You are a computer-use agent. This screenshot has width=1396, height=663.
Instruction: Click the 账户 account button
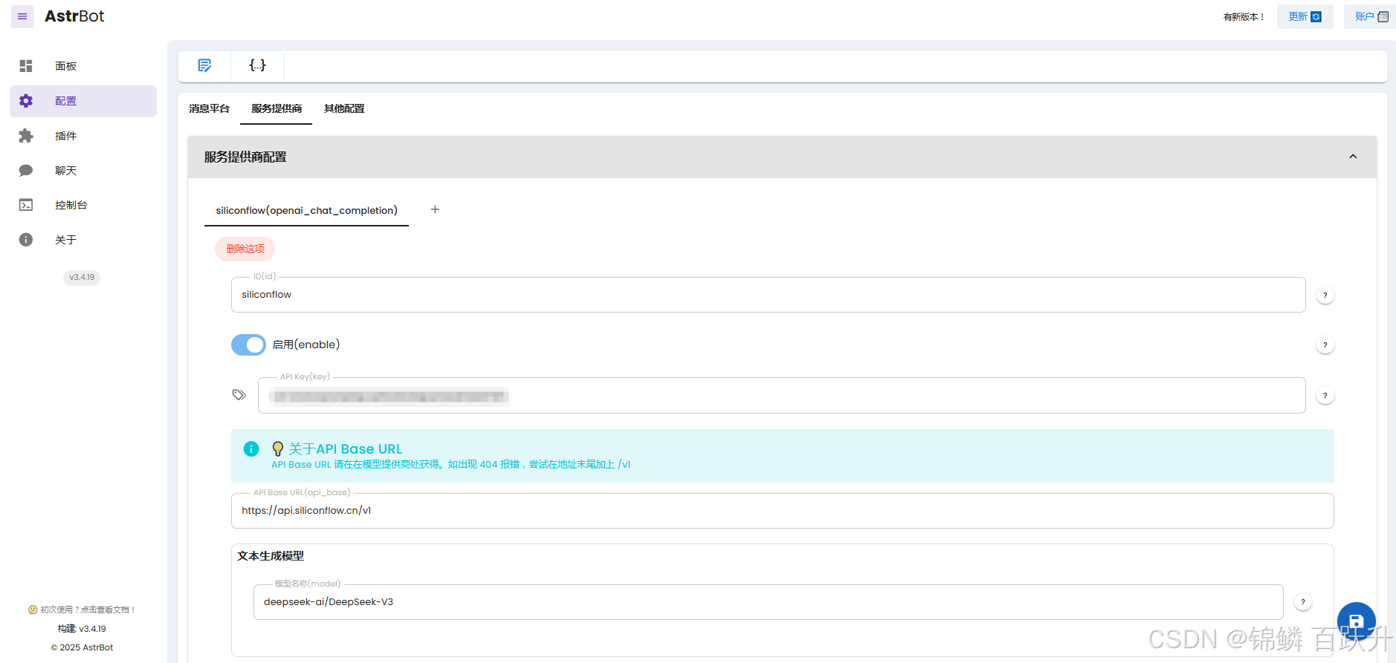pos(1370,16)
